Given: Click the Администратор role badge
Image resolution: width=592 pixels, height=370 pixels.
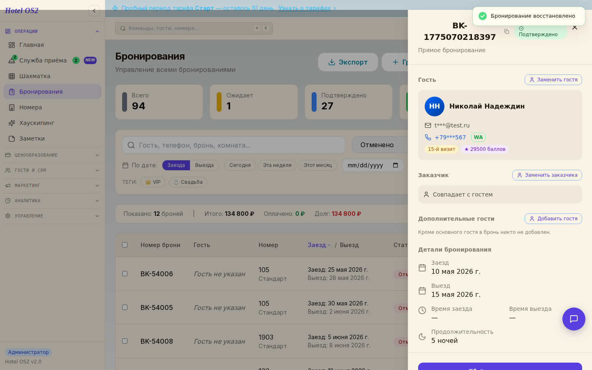Looking at the screenshot, I should pyautogui.click(x=28, y=352).
